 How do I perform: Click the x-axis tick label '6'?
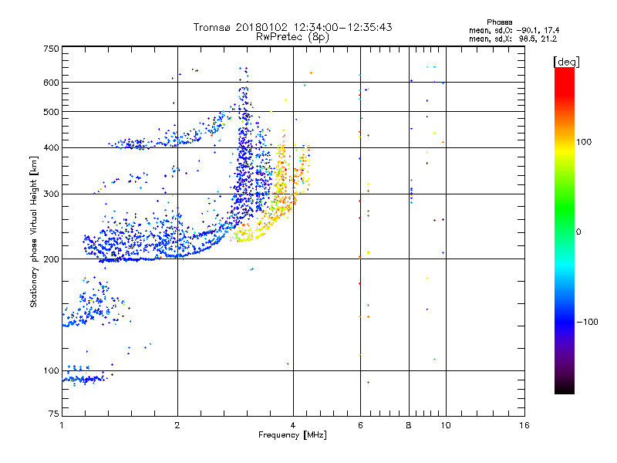coord(360,425)
